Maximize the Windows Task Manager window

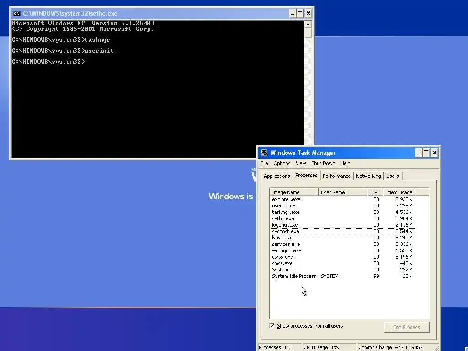tap(426, 153)
